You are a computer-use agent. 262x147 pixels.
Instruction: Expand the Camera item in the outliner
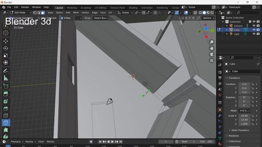click(227, 26)
